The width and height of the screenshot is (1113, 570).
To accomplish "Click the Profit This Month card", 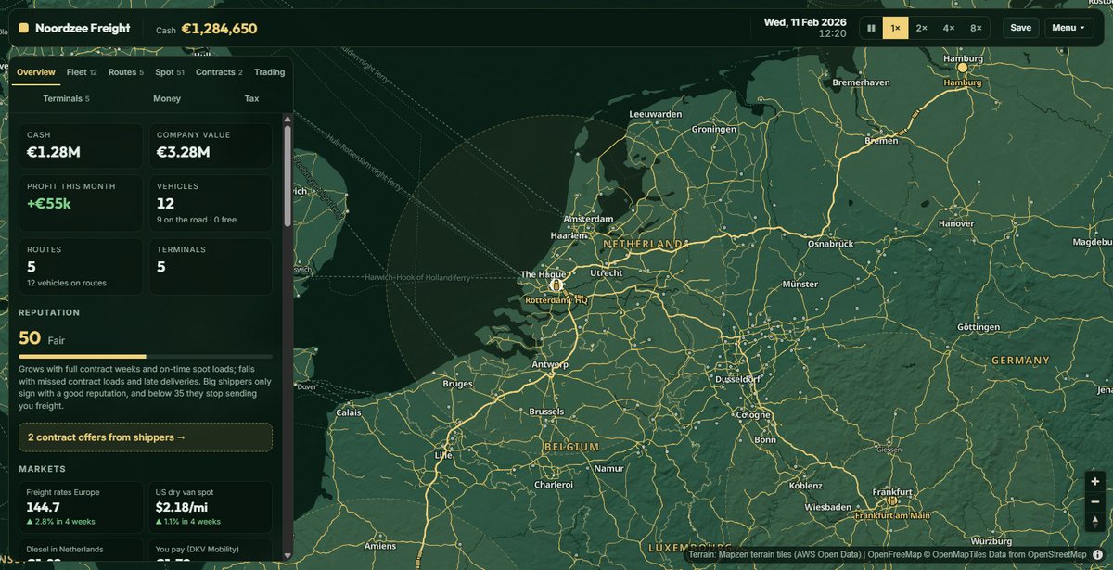I will tap(82, 204).
